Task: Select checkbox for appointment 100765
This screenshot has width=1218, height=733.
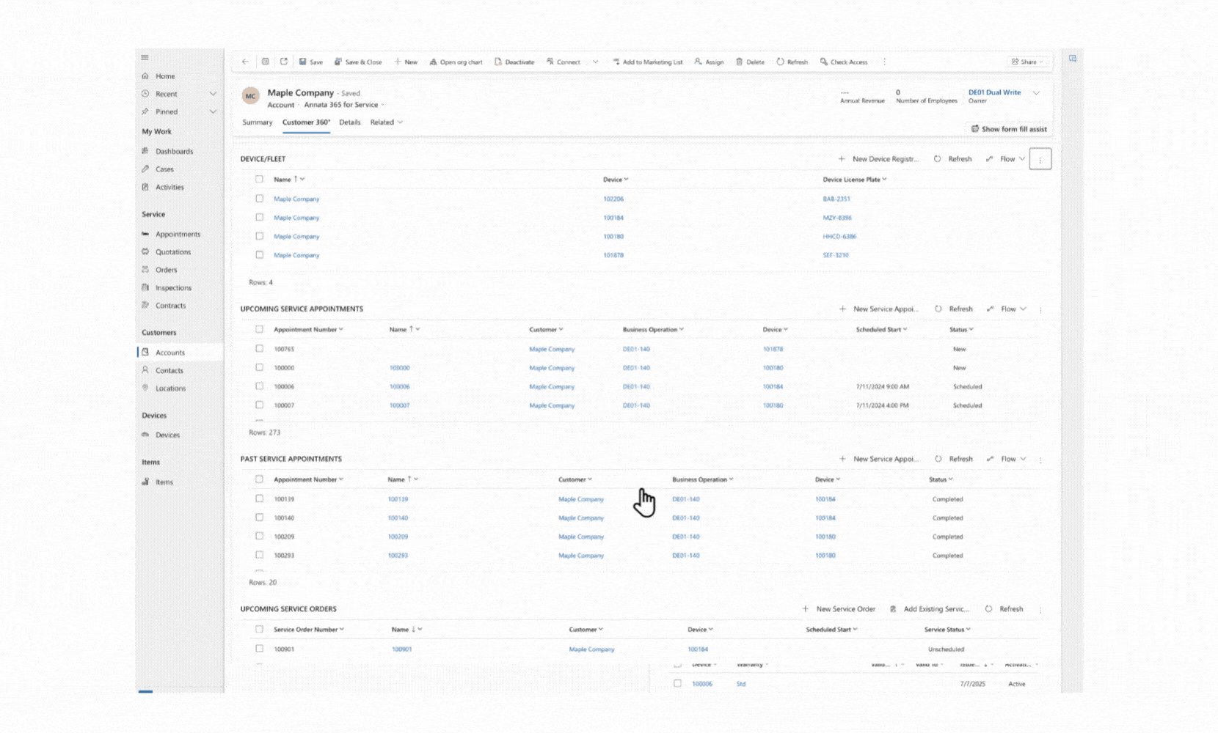Action: 259,349
